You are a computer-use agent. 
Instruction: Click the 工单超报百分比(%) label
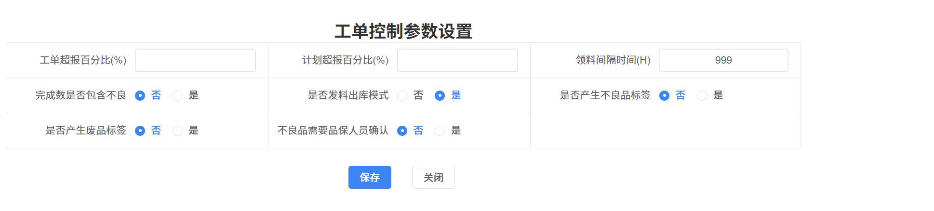coord(83,60)
